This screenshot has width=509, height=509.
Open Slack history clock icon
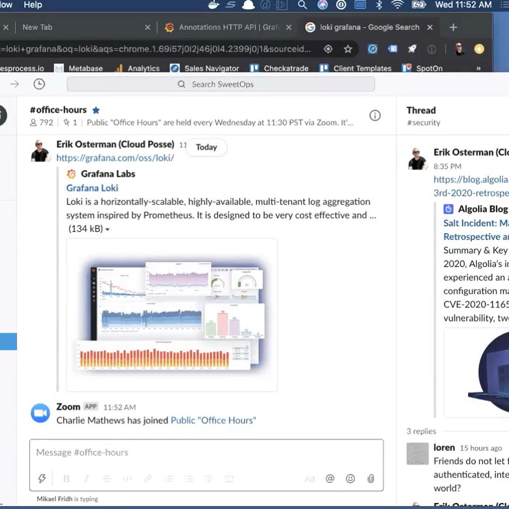[39, 84]
